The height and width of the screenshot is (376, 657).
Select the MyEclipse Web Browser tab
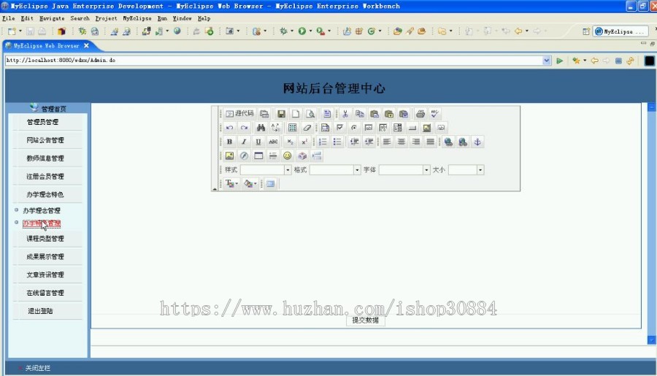[46, 46]
